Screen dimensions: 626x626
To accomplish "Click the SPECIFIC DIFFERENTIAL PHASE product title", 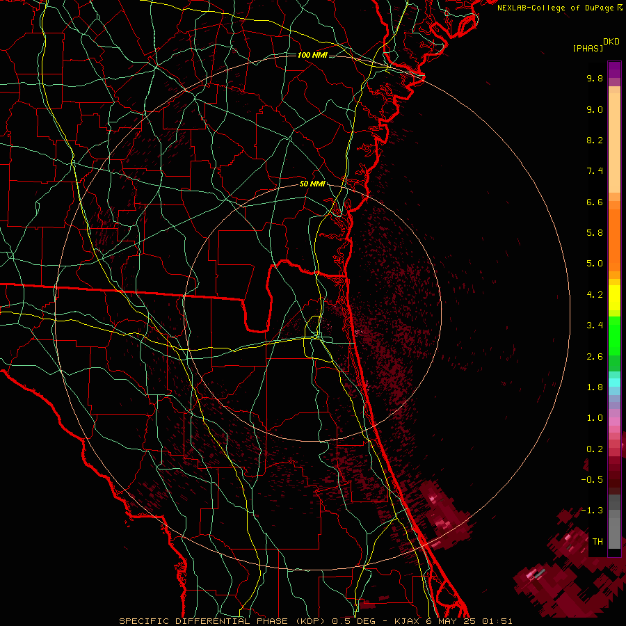I will tap(203, 621).
